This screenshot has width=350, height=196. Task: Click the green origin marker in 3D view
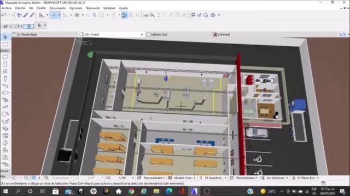click(x=90, y=54)
